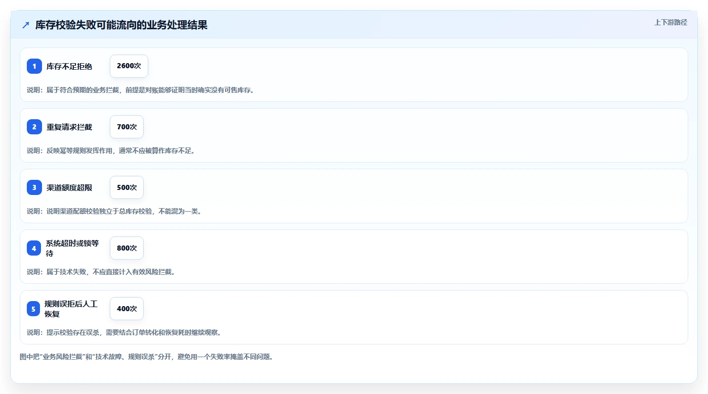Click the 400次 count chip

coord(127,309)
